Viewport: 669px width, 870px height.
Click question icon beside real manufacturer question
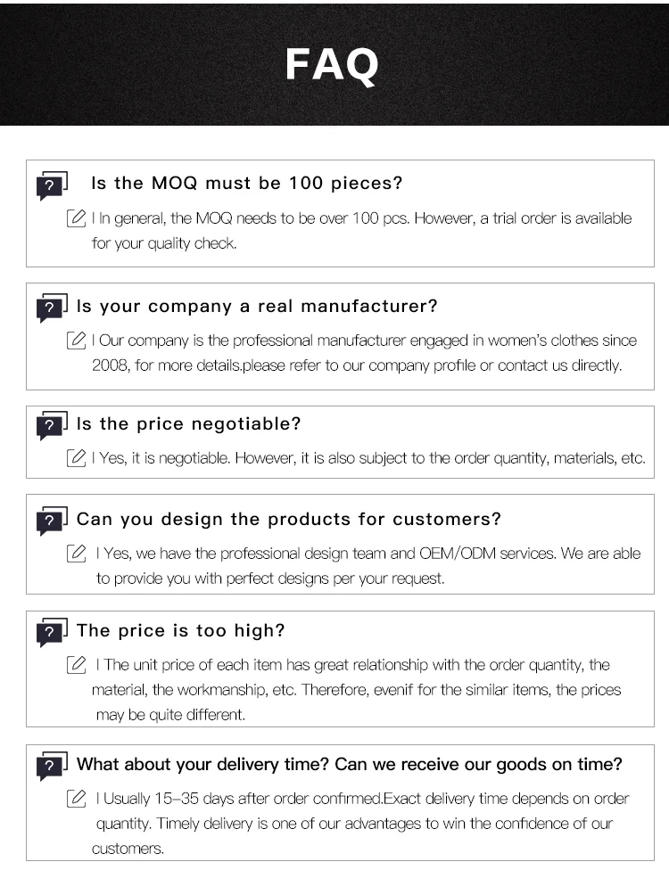(x=52, y=308)
